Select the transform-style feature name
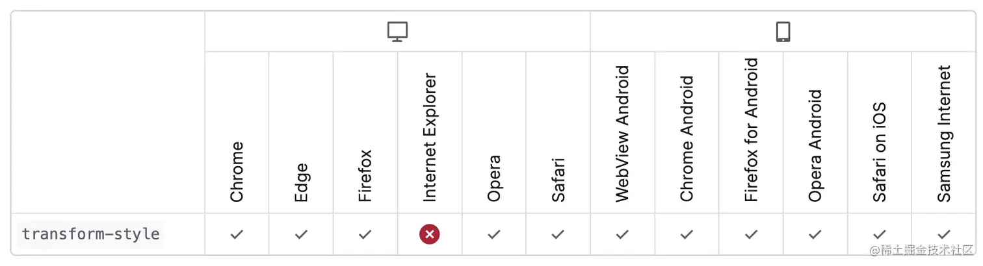The height and width of the screenshot is (266, 983). pos(91,234)
